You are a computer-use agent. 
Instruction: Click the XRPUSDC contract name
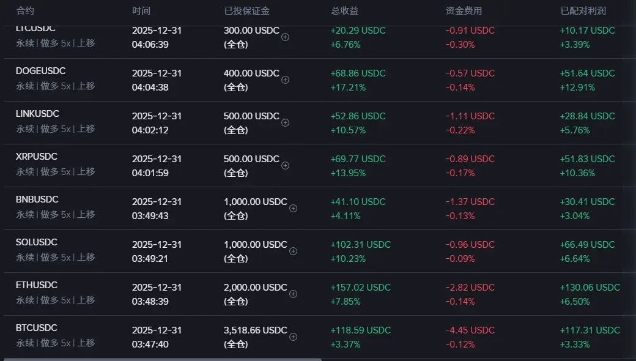pyautogui.click(x=36, y=157)
